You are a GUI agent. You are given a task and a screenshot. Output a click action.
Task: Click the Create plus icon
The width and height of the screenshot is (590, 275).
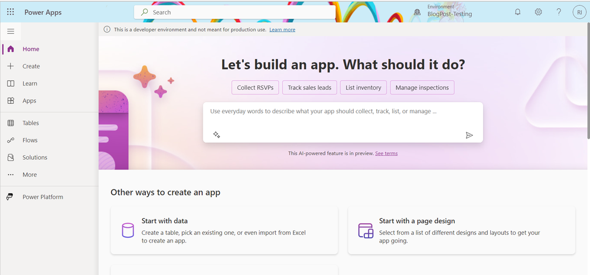tap(11, 66)
